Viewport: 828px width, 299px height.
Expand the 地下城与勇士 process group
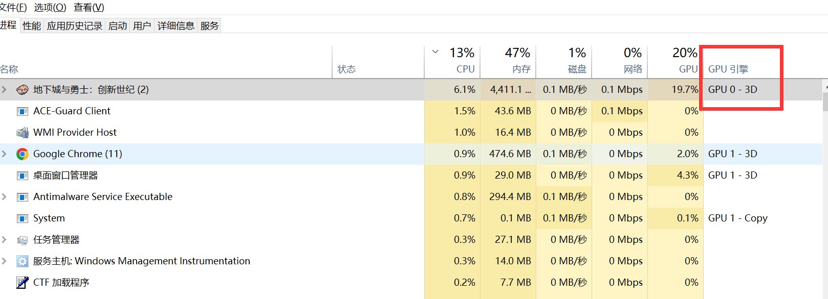(x=5, y=90)
